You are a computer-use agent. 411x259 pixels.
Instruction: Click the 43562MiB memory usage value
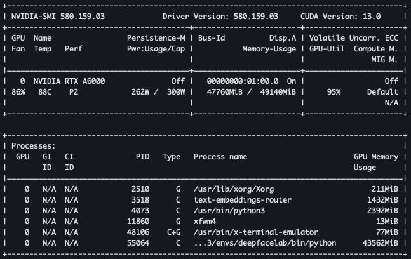(x=381, y=243)
